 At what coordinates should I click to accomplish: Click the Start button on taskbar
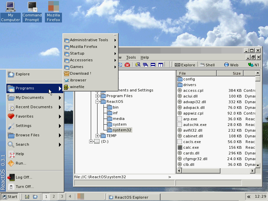pyautogui.click(x=10, y=197)
